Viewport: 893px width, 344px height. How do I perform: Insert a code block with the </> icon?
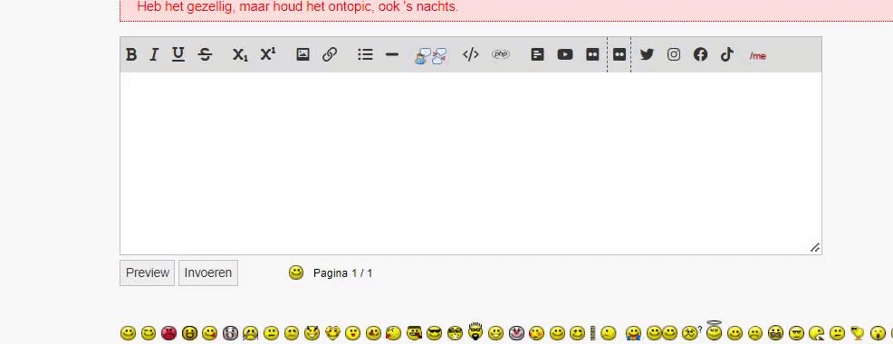(x=470, y=54)
